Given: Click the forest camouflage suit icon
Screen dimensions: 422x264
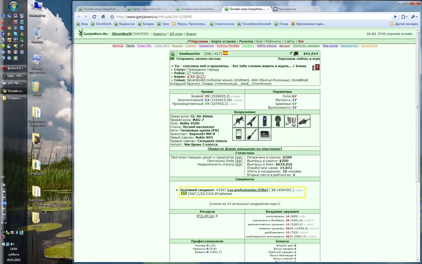Looking at the screenshot, I should [x=278, y=121].
